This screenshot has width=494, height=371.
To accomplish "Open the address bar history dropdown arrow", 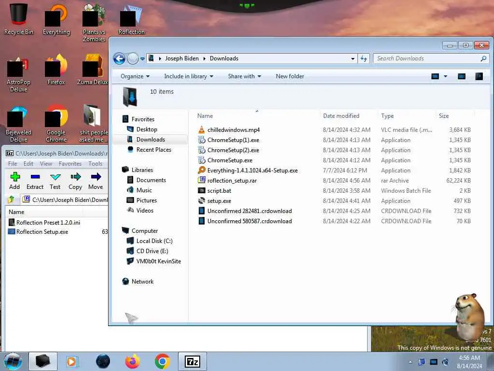I will tap(353, 58).
